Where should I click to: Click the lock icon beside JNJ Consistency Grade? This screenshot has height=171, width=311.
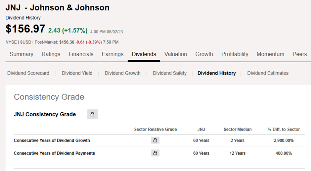92,114
